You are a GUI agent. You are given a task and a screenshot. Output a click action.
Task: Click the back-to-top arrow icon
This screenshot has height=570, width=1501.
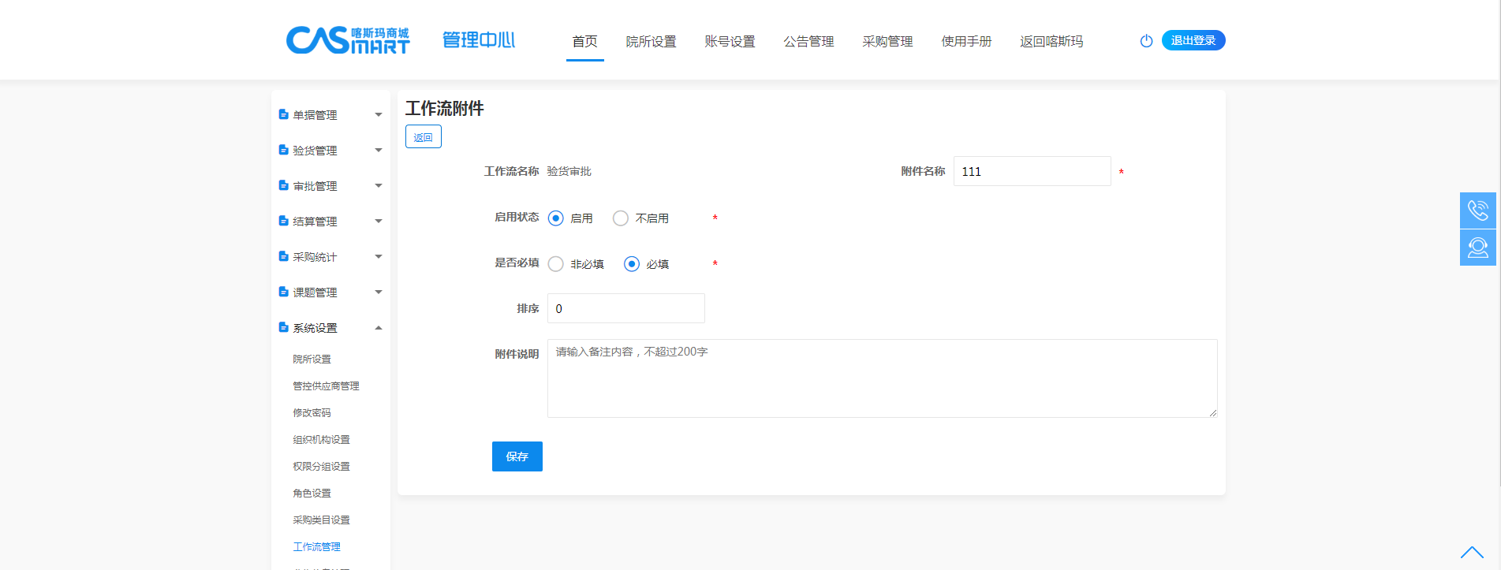pyautogui.click(x=1471, y=552)
